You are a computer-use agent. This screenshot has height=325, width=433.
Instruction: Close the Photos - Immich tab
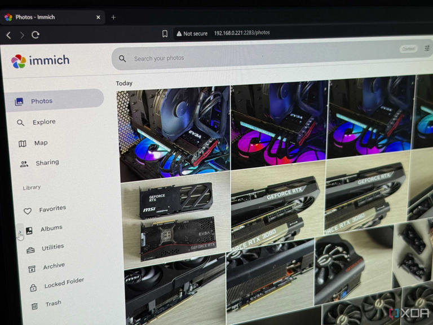tap(98, 17)
